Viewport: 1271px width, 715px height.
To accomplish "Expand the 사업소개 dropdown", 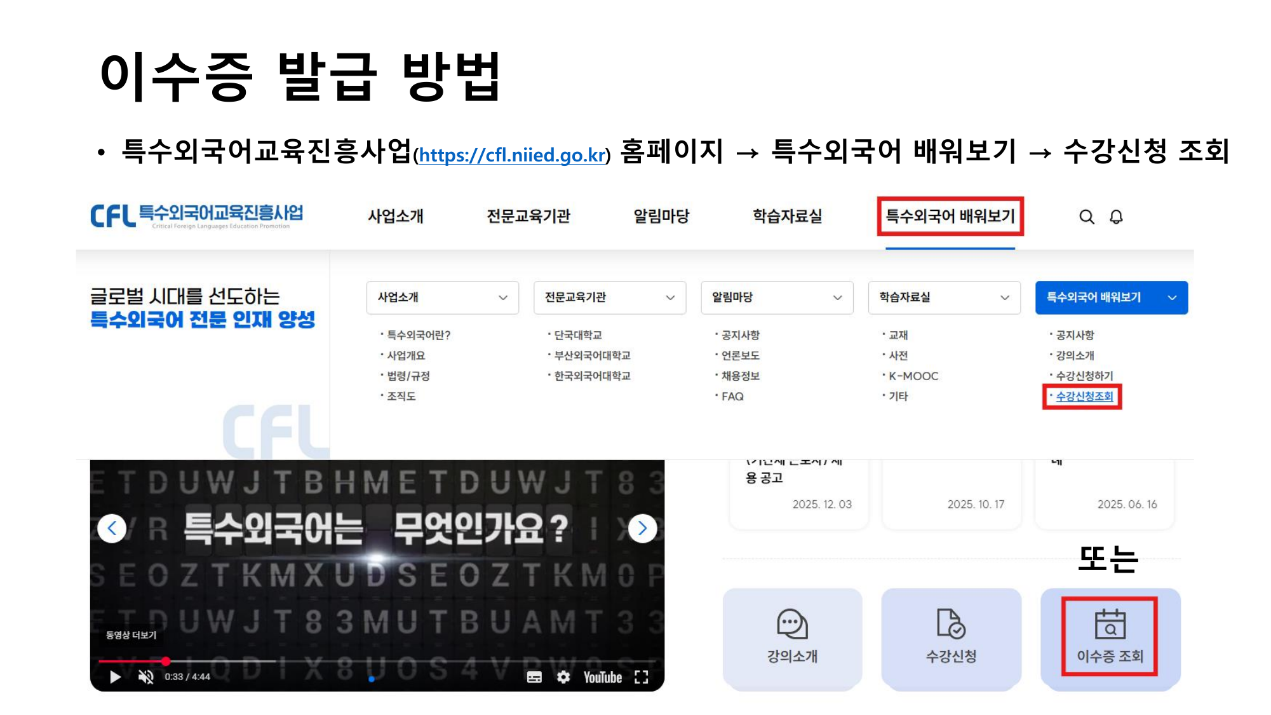I will click(x=442, y=297).
